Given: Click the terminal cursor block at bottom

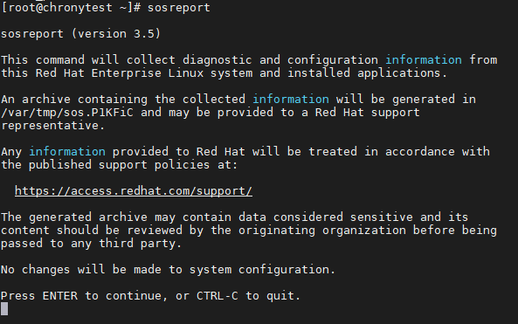Looking at the screenshot, I should point(4,309).
